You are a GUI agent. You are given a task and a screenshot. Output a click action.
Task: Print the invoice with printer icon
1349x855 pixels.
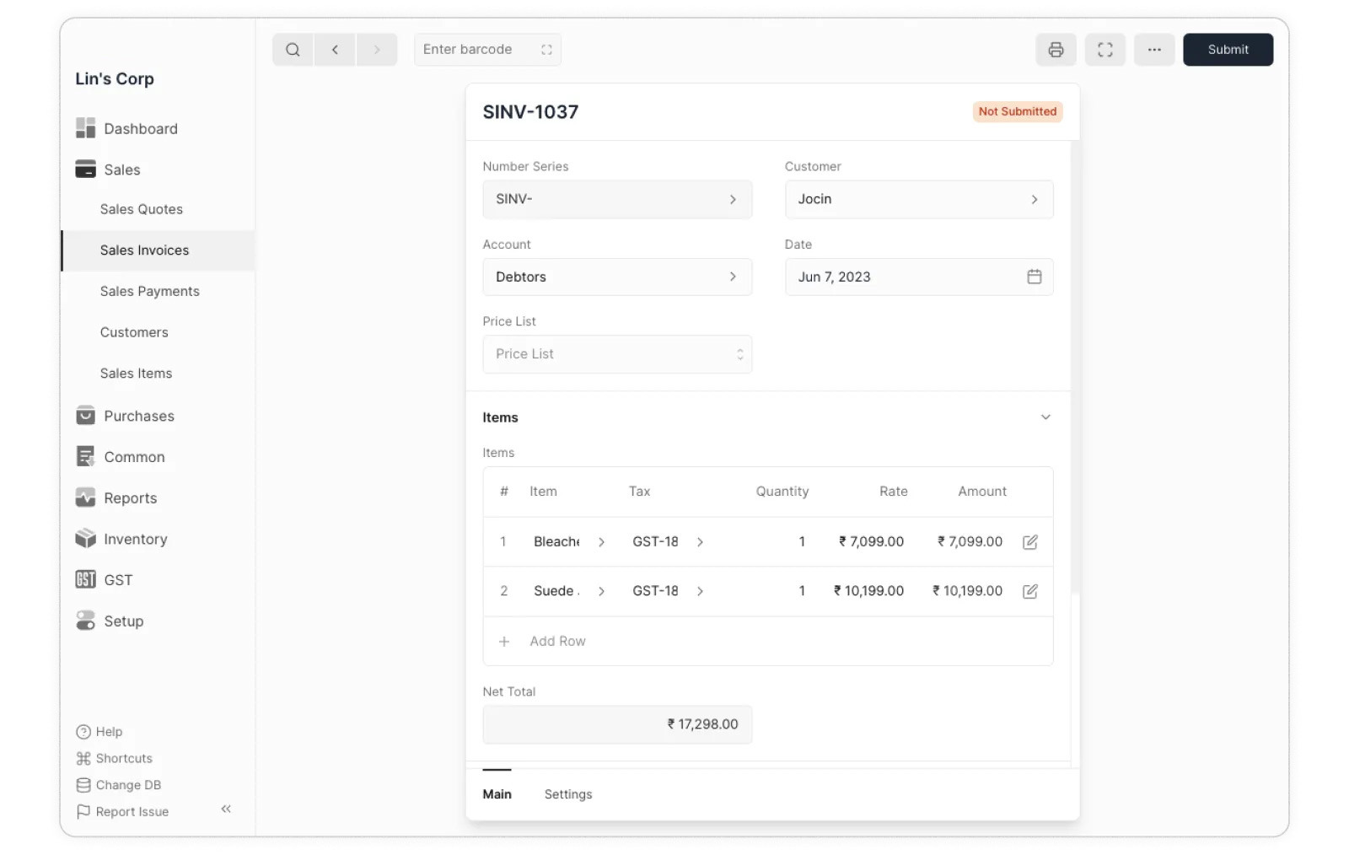(x=1056, y=50)
